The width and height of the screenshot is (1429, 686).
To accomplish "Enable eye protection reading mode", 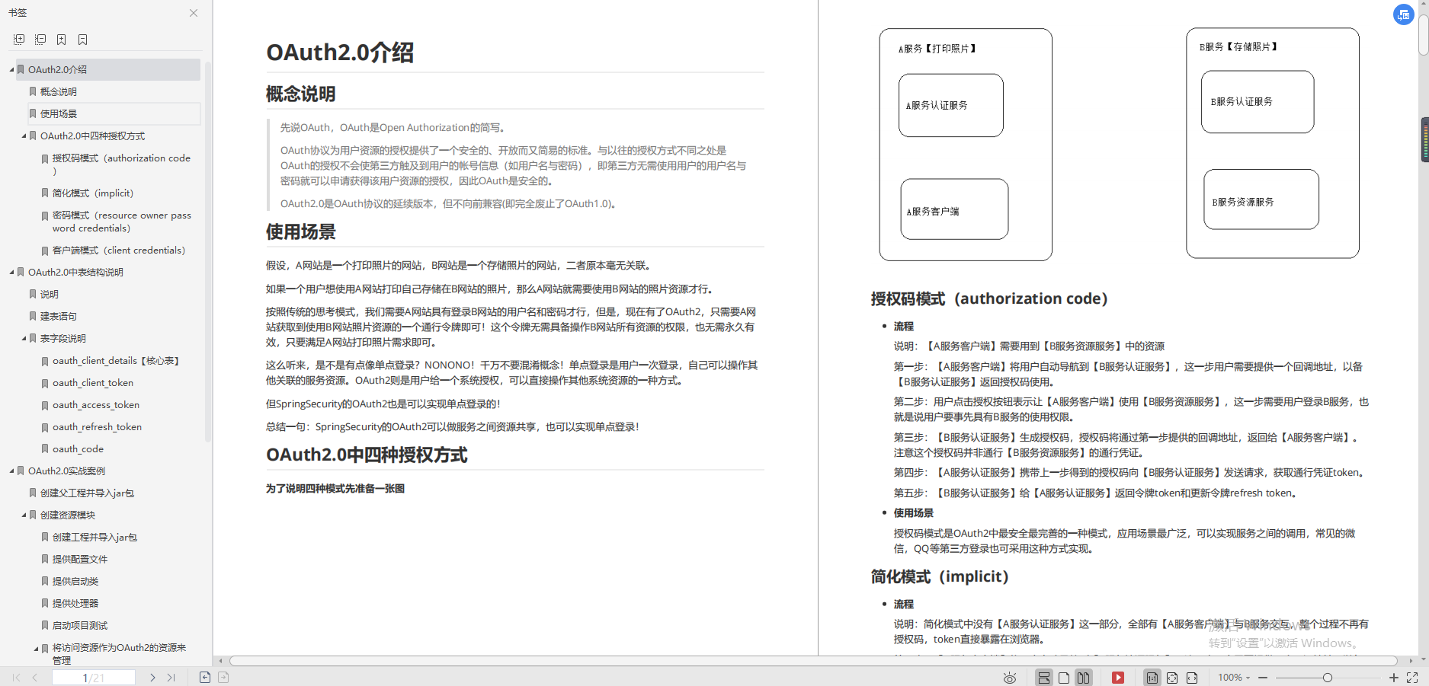I will [1010, 678].
